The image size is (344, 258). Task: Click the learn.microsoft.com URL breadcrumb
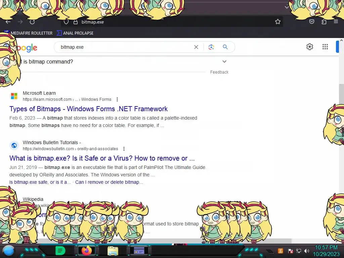[x=67, y=99]
